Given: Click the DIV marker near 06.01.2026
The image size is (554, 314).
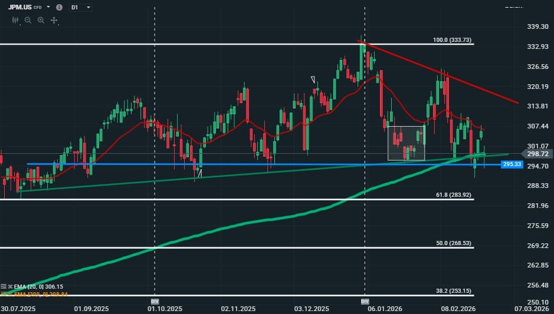Looking at the screenshot, I should point(364,301).
